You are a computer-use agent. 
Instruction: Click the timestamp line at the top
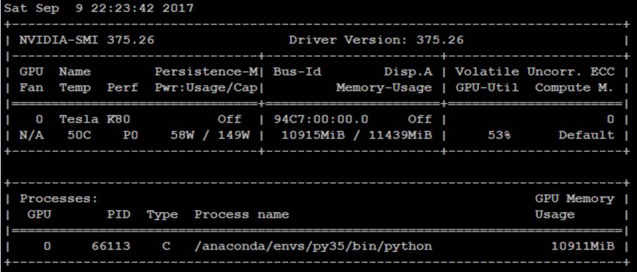click(99, 9)
